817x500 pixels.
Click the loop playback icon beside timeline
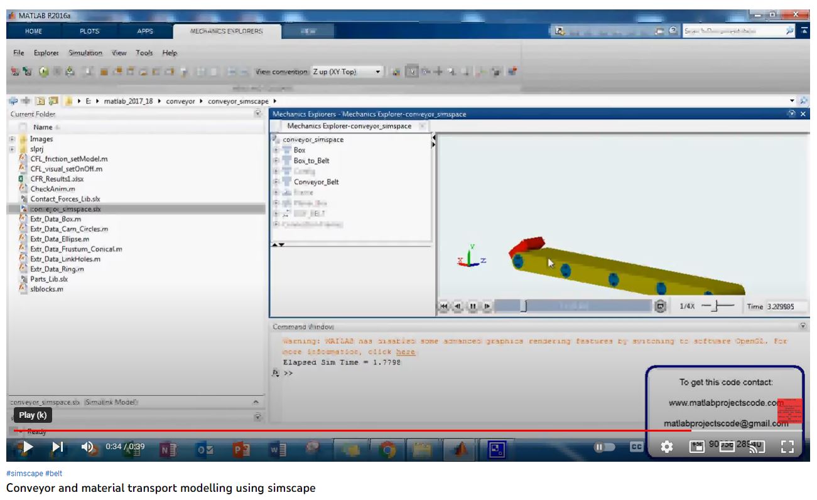coord(660,306)
